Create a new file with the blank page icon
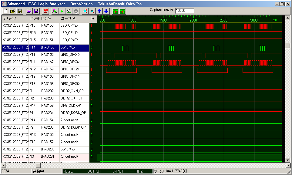The height and width of the screenshot is (175, 292). coord(5,11)
